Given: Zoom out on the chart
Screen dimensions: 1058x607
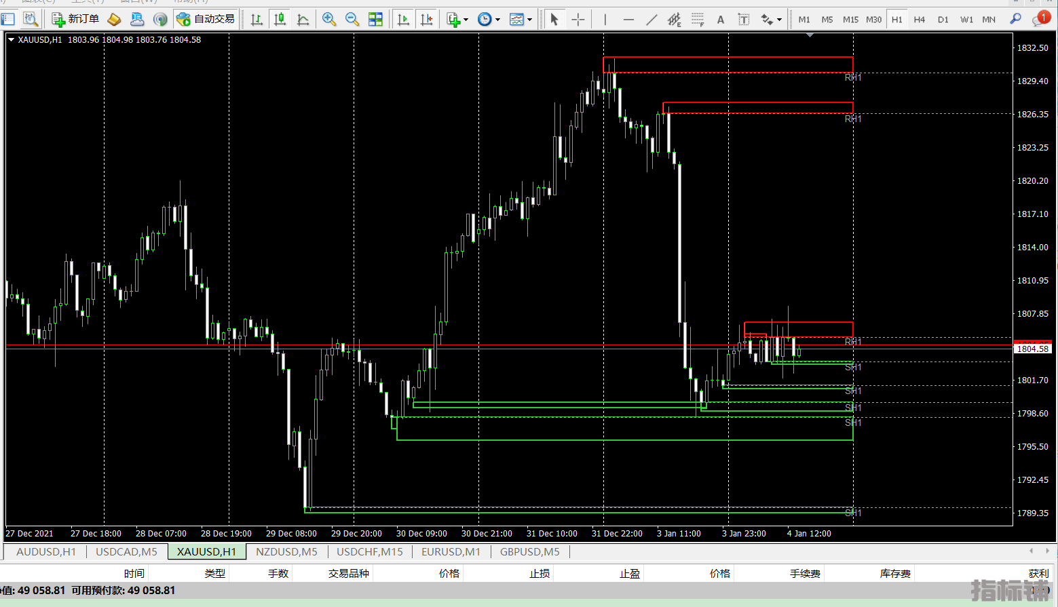Looking at the screenshot, I should point(352,19).
